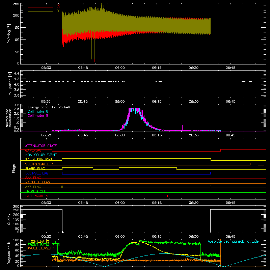Click the 250 value on the Pointing axis
This screenshot has height=270, width=270.
tap(16, 4)
